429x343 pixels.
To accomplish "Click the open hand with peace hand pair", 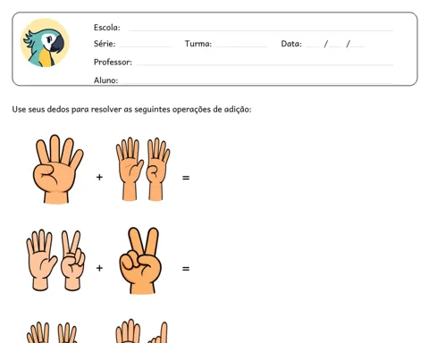I will (55, 260).
